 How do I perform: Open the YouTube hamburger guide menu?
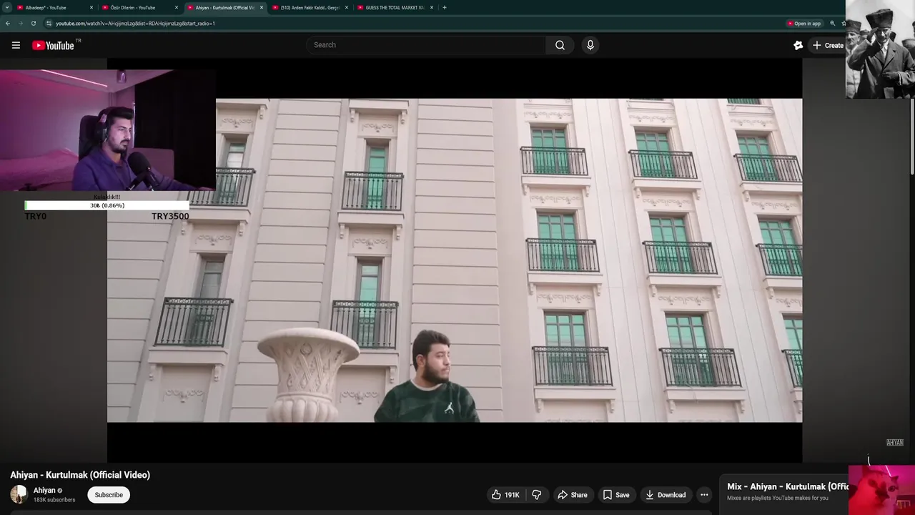point(16,45)
